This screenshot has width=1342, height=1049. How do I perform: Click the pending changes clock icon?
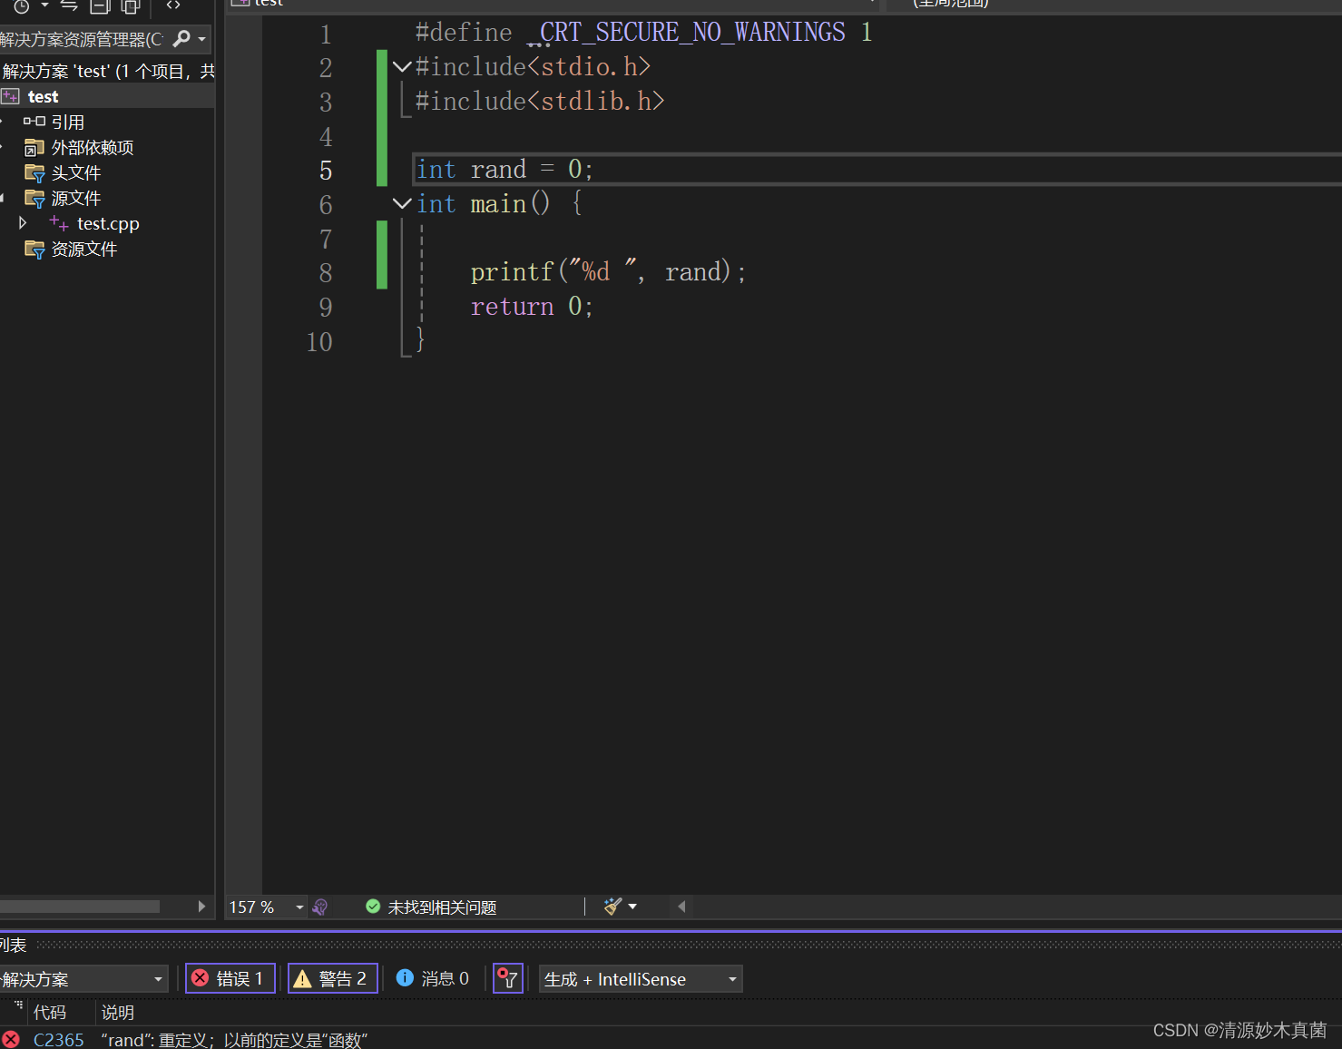point(21,5)
